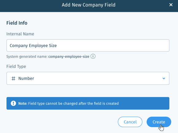
Task: Click the exclamation icon in the note banner
Action: click(13, 103)
